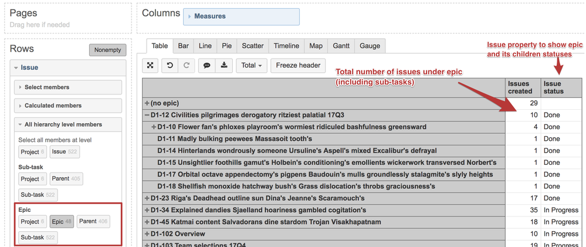
Task: Switch to the Table tab
Action: tap(160, 46)
